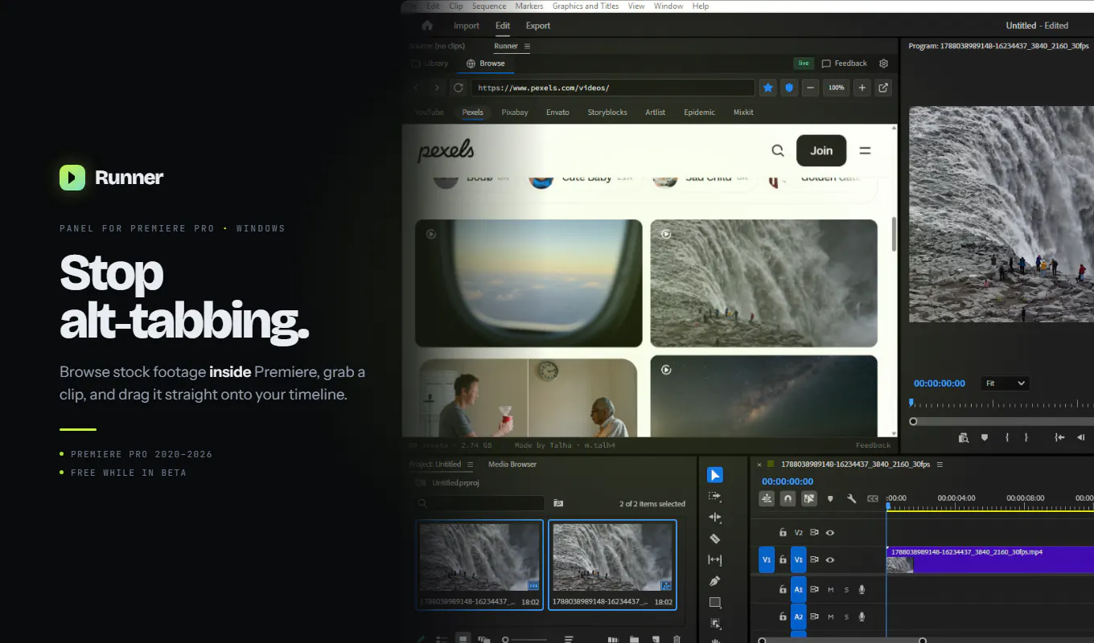
Task: Bookmark the page with the star icon
Action: tap(768, 88)
